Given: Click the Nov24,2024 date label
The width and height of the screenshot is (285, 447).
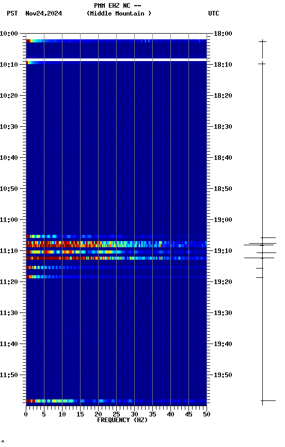Looking at the screenshot, I should tap(43, 13).
